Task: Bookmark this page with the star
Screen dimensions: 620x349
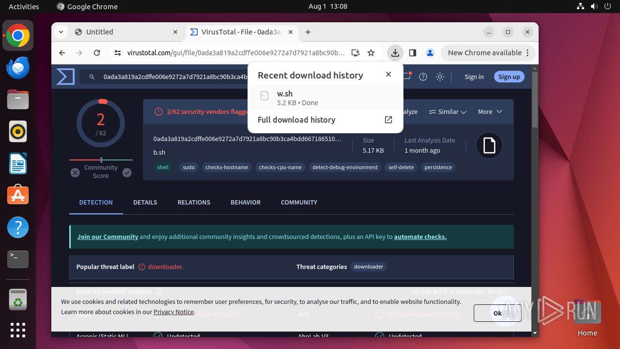Action: (371, 53)
